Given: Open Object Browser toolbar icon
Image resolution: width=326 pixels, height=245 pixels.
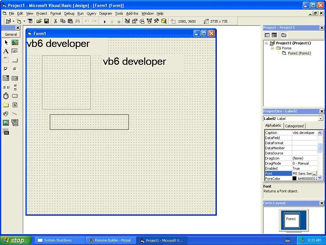Looking at the screenshot, I should (149, 21).
